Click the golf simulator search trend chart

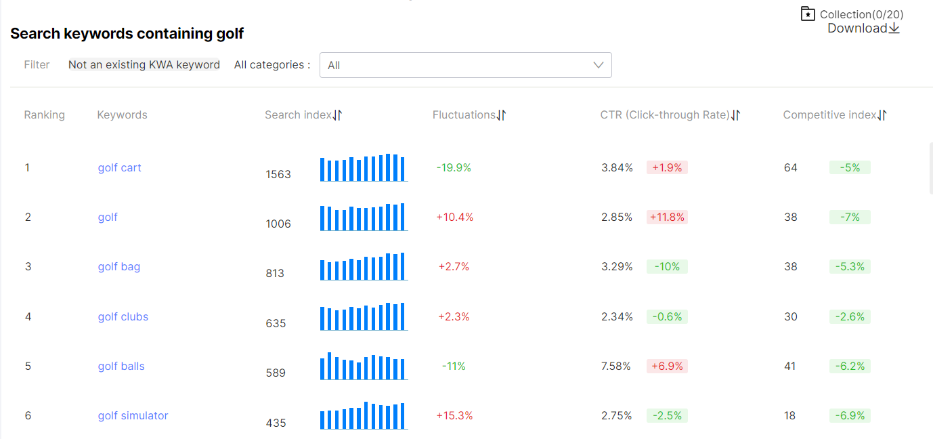[x=364, y=416]
